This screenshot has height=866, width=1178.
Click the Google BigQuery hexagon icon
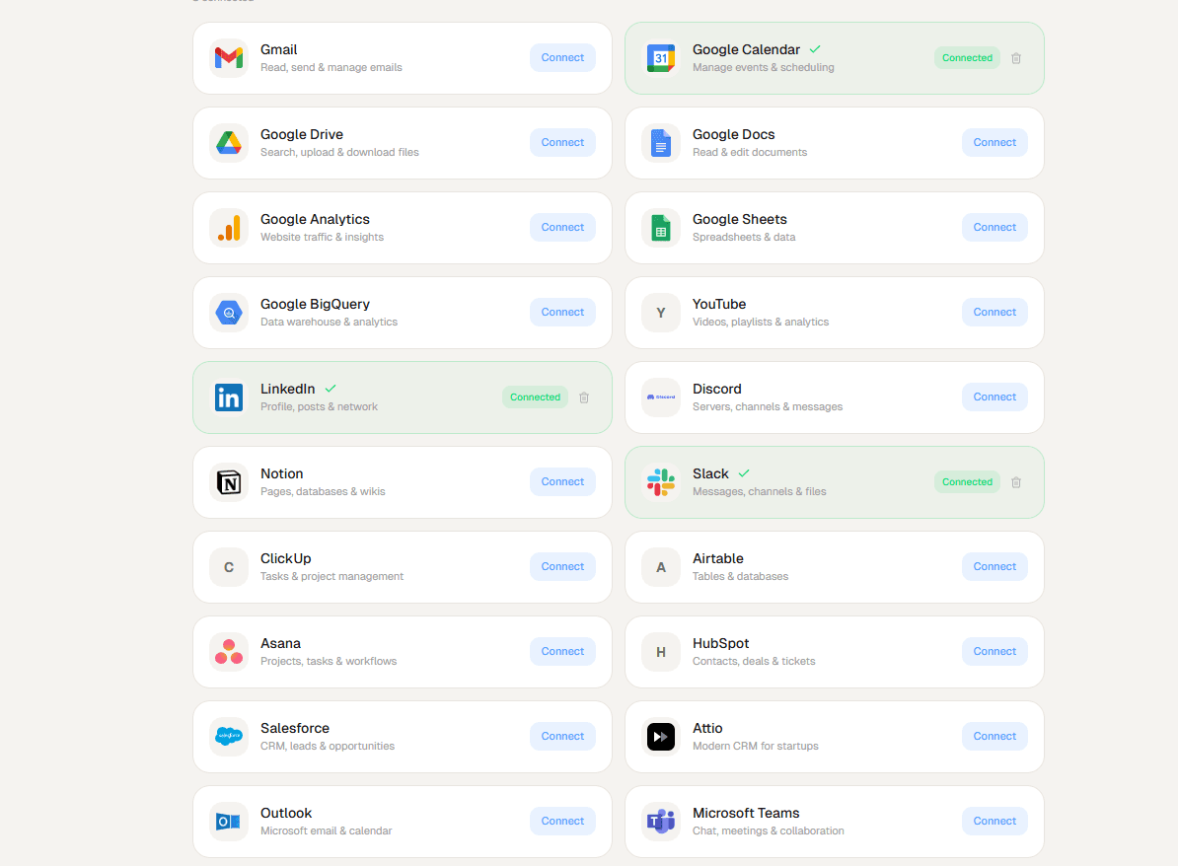tap(229, 313)
